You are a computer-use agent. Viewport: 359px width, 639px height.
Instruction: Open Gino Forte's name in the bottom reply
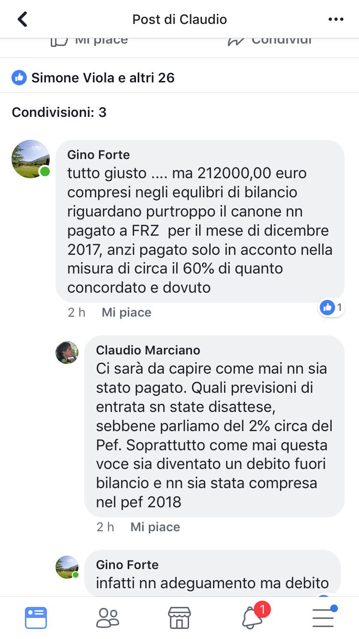click(x=127, y=565)
